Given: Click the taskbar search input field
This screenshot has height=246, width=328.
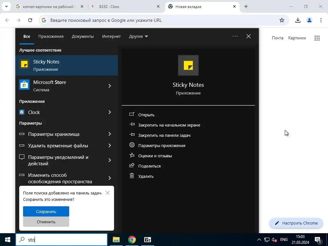Looking at the screenshot, I should click(x=61, y=240).
